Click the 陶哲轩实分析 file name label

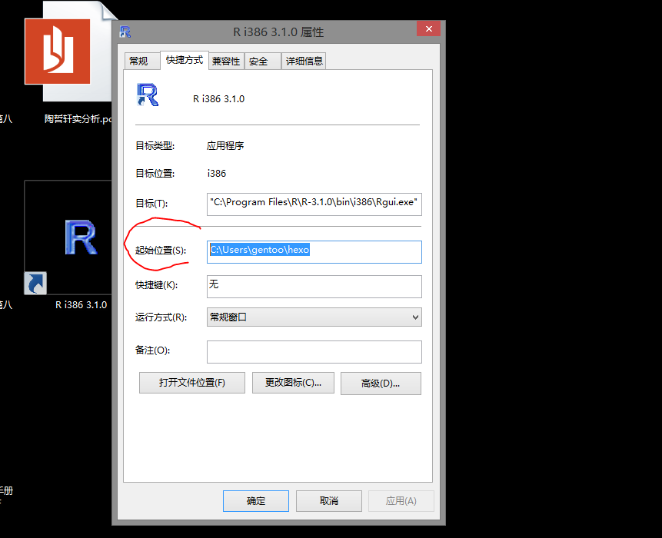[78, 119]
